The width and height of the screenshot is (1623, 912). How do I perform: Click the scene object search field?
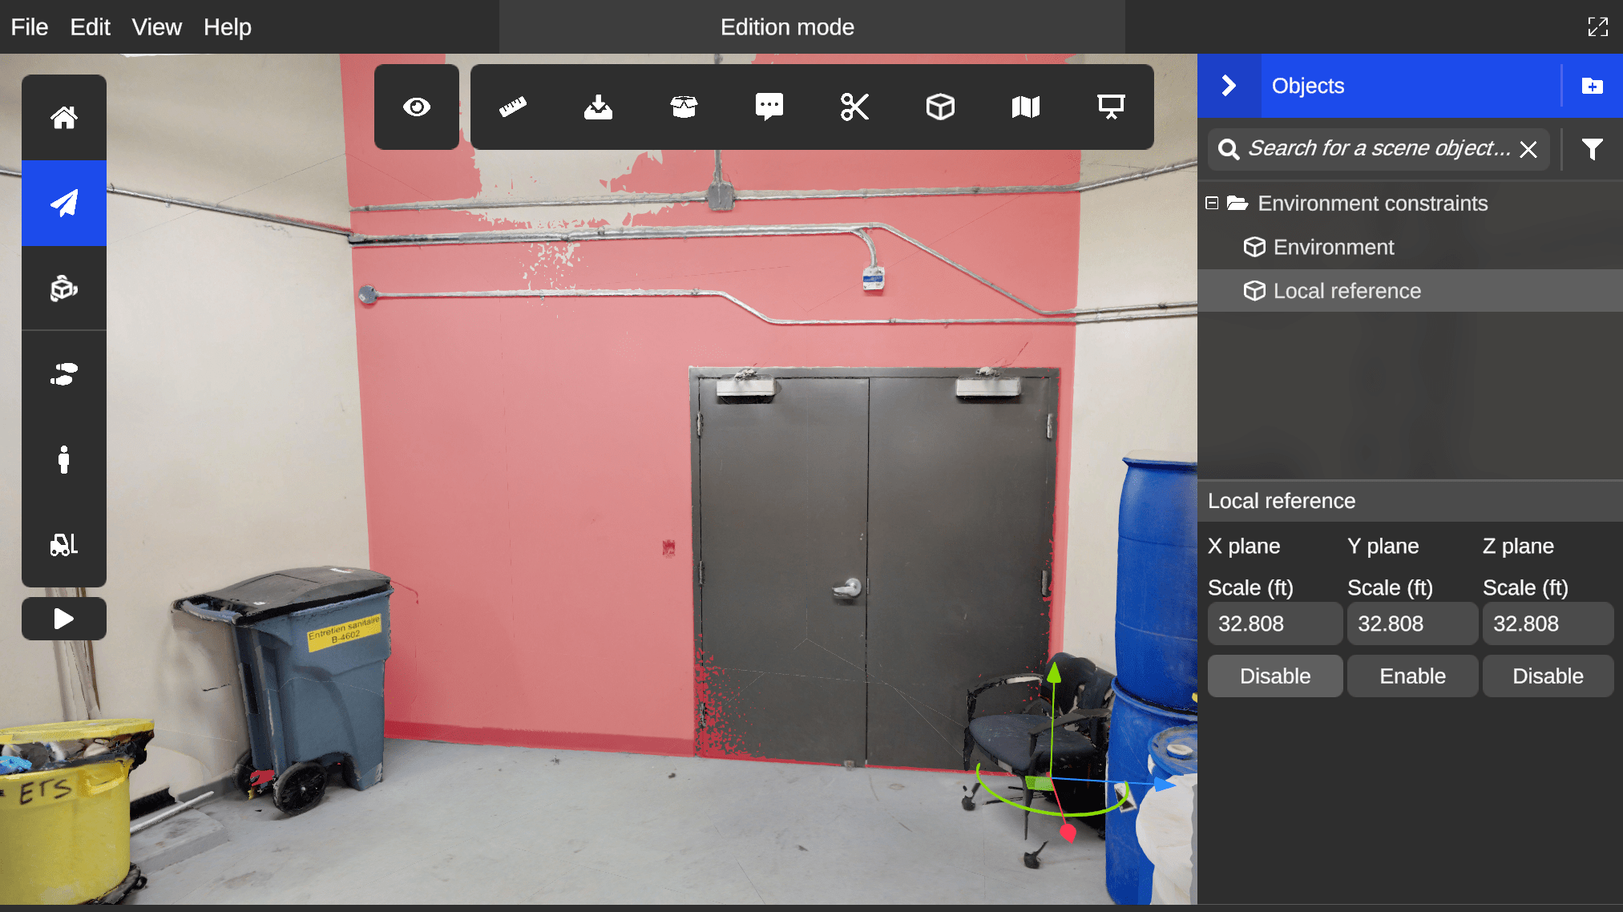[x=1378, y=149]
